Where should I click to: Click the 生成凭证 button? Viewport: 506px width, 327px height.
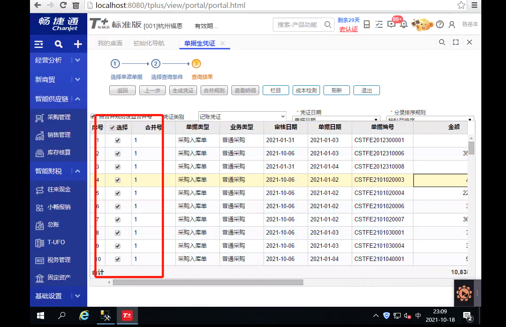coord(183,91)
